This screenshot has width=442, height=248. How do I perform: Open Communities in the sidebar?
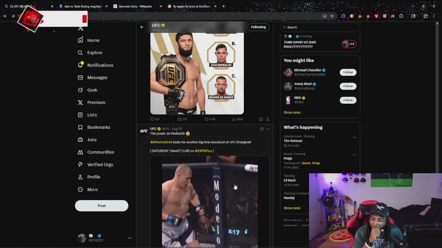(96, 152)
